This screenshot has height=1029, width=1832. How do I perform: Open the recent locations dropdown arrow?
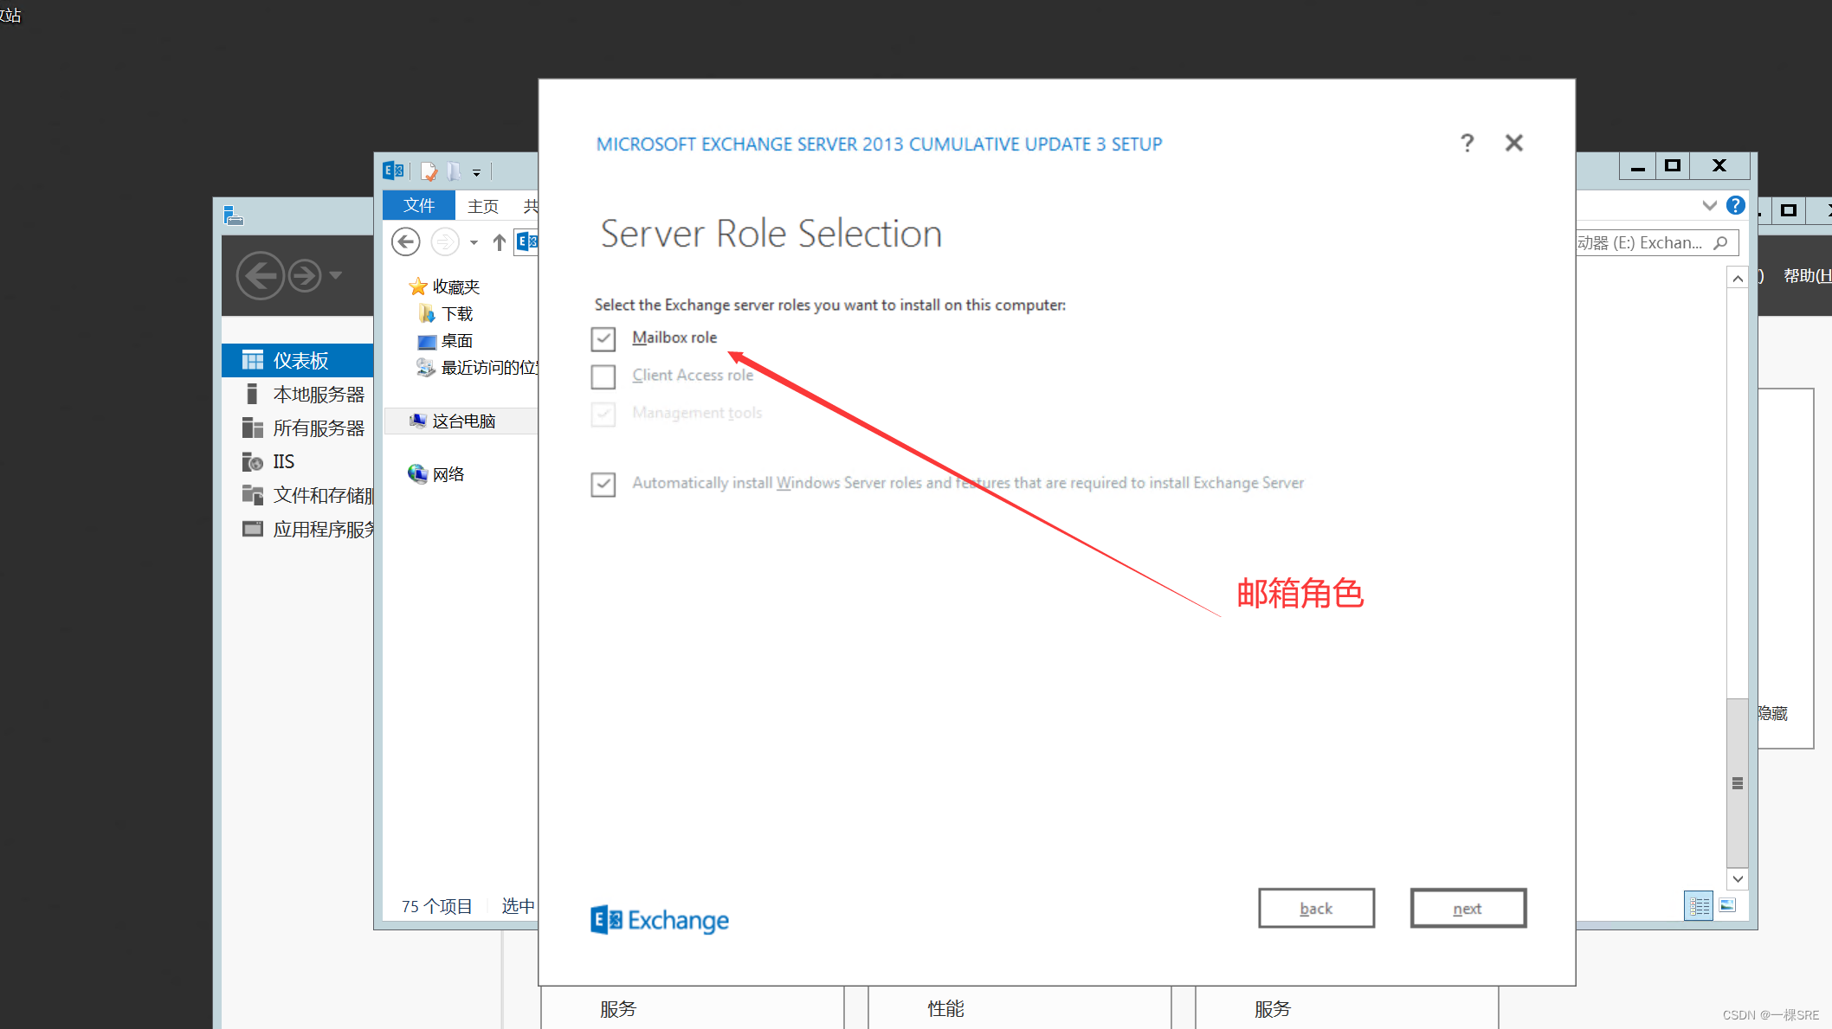[x=474, y=243]
